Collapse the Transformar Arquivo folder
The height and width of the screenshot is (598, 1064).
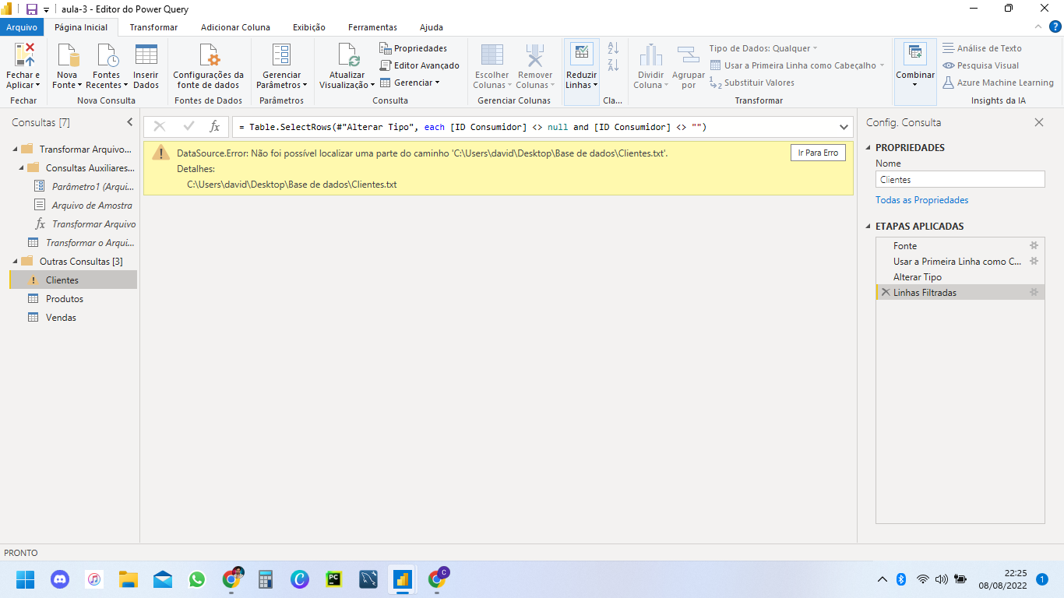[15, 149]
